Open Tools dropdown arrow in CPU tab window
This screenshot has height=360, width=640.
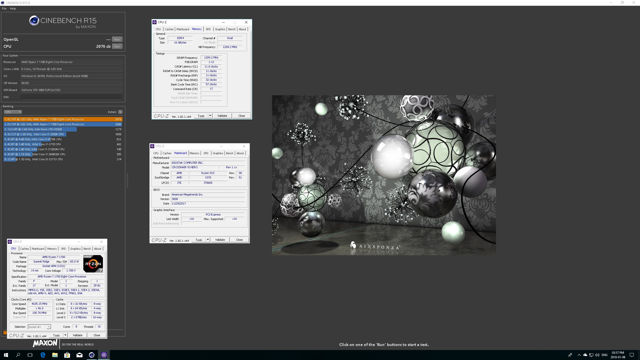pyautogui.click(x=65, y=335)
